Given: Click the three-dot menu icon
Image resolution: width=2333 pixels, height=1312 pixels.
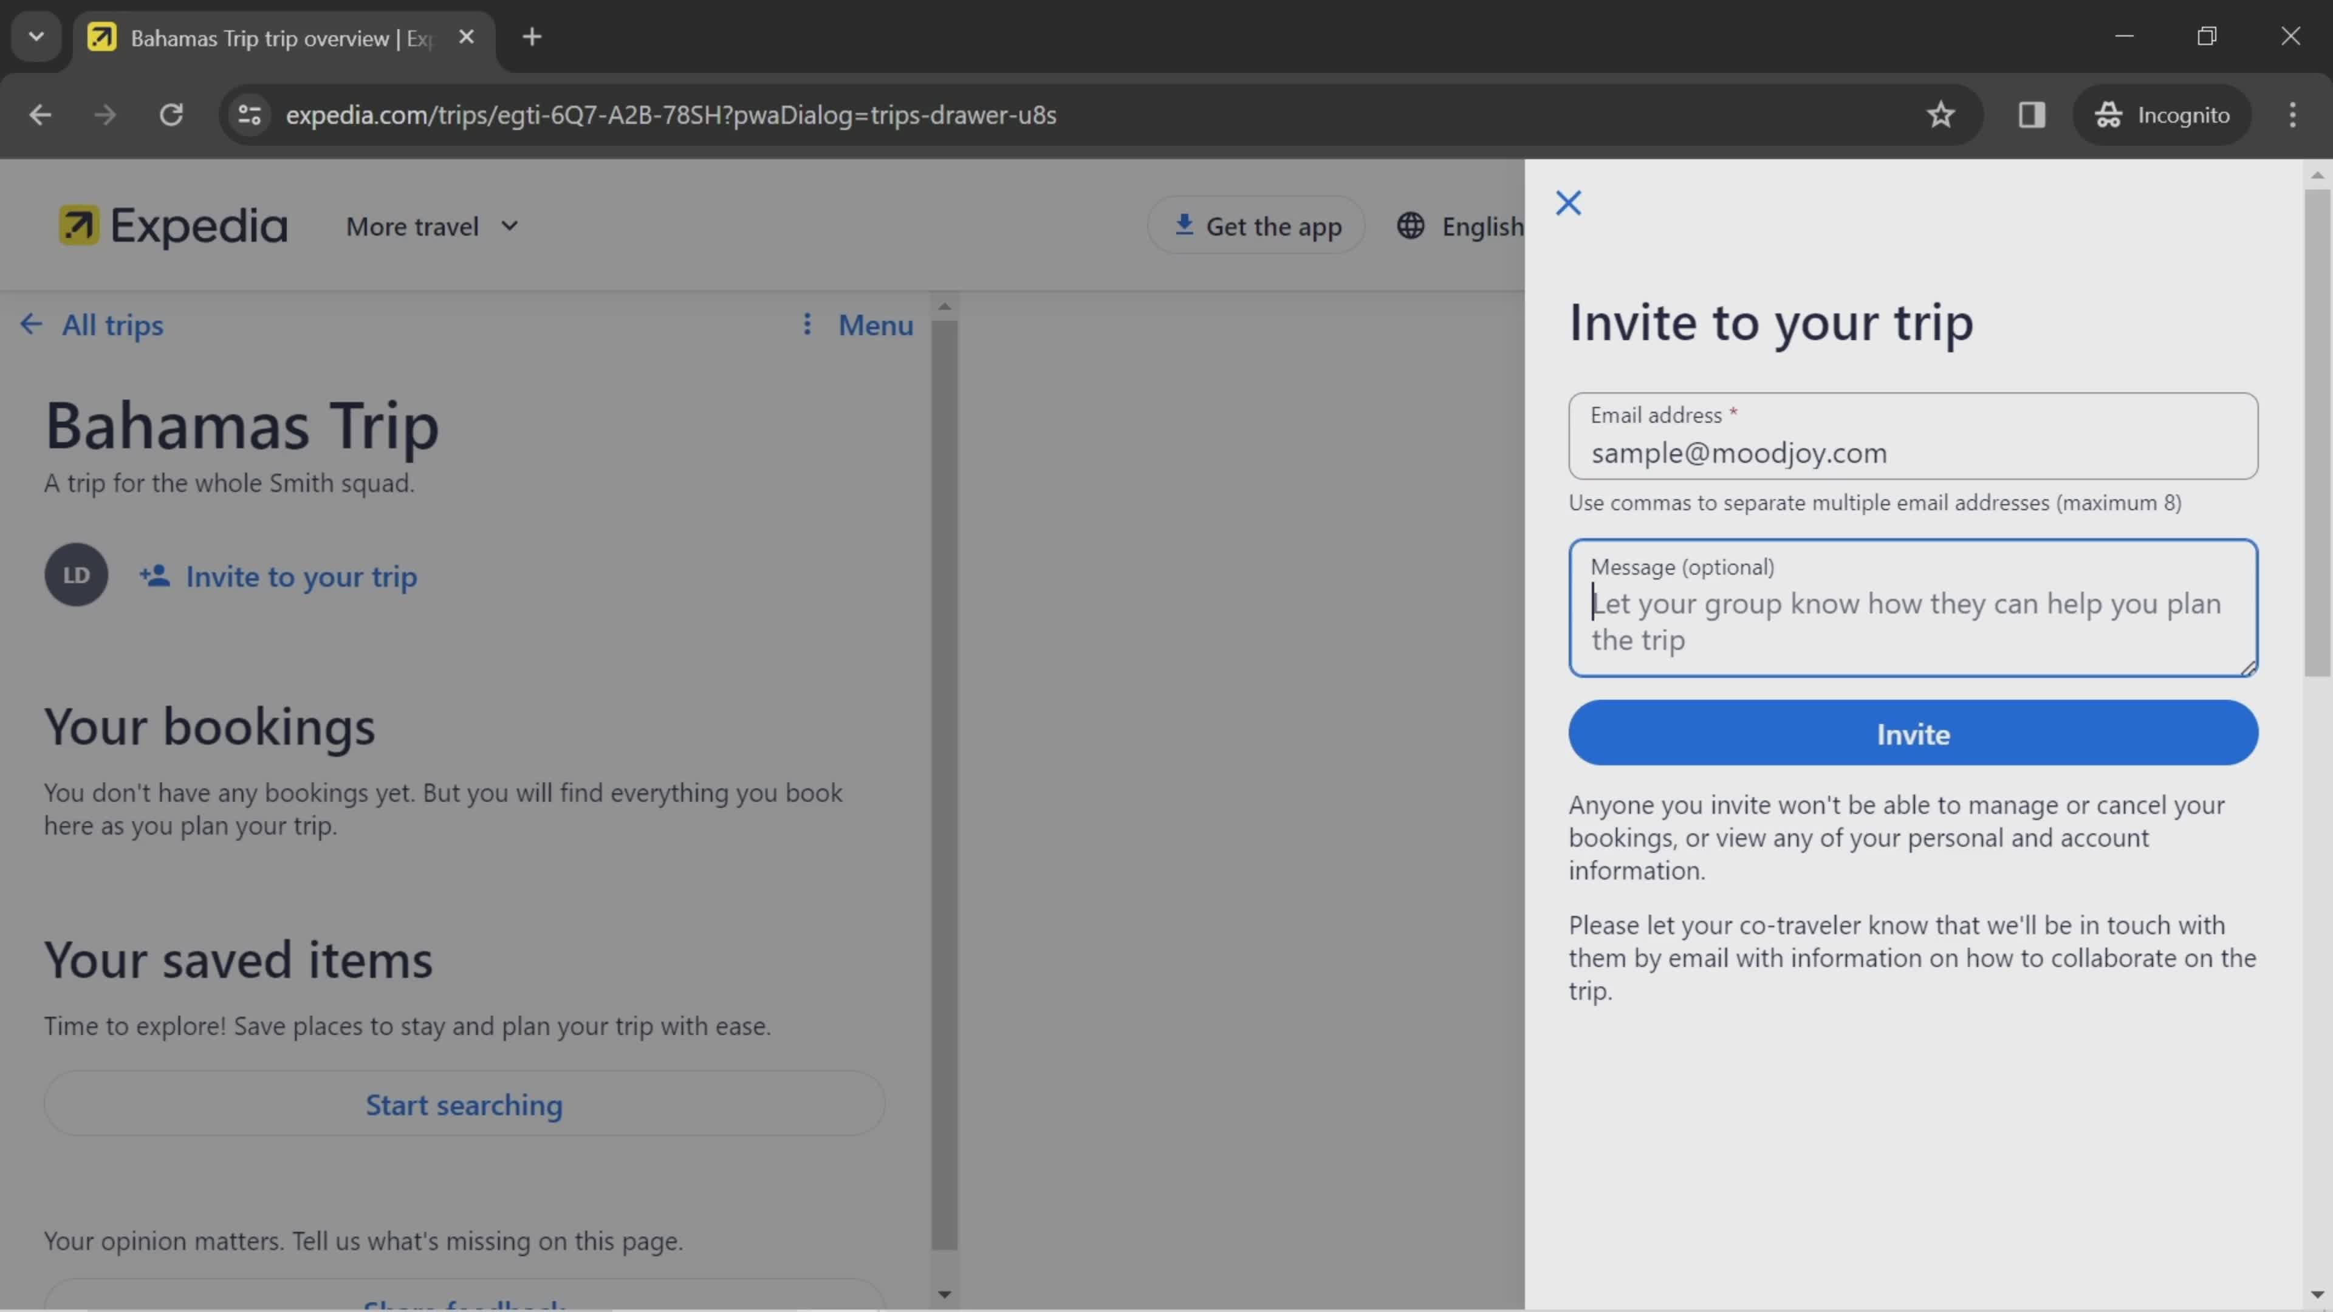Looking at the screenshot, I should click(806, 324).
